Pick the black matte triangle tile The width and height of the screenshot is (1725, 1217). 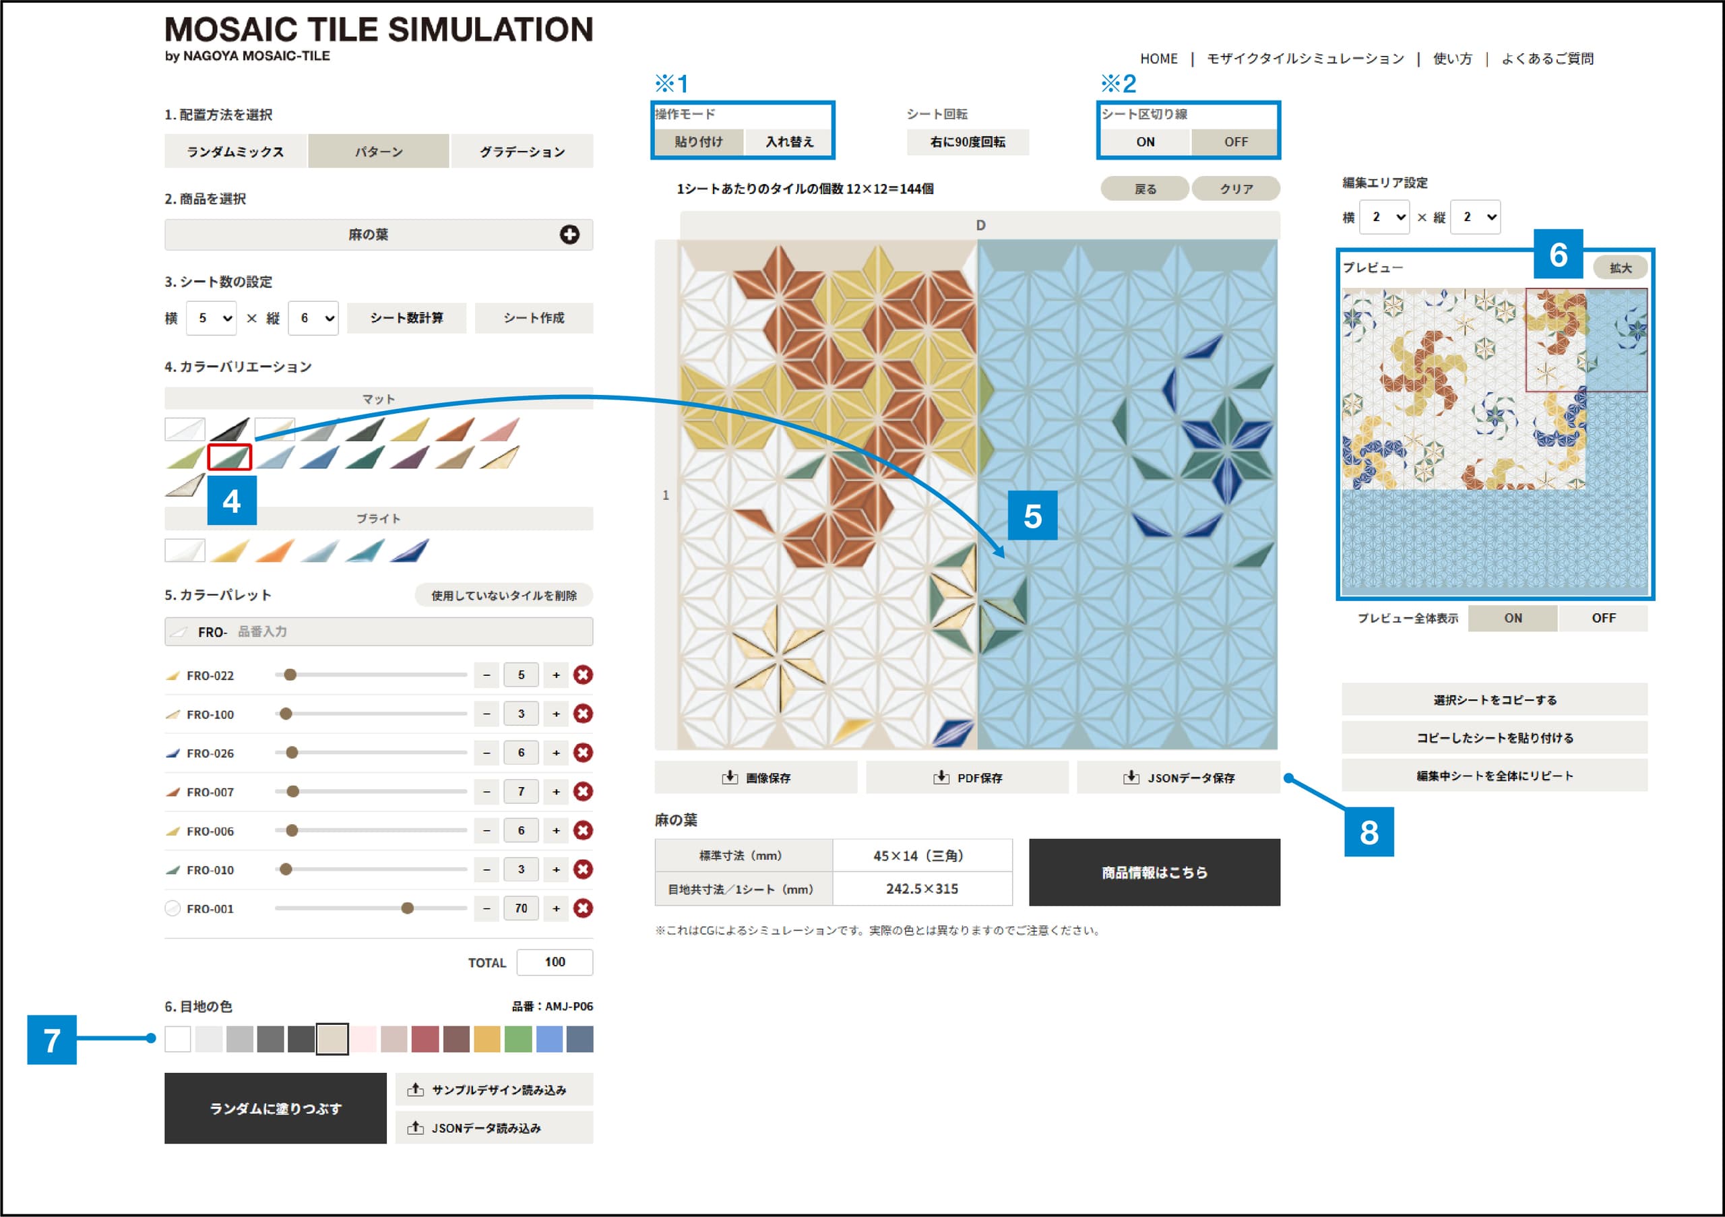pyautogui.click(x=229, y=429)
